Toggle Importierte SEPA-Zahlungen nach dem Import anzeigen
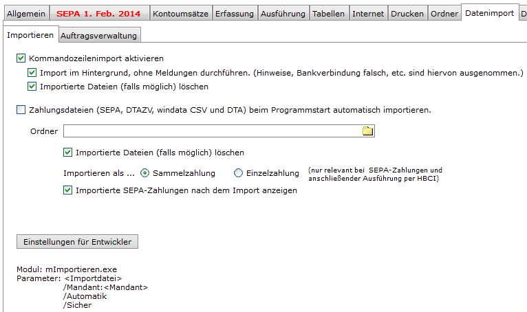The image size is (527, 312). click(67, 190)
